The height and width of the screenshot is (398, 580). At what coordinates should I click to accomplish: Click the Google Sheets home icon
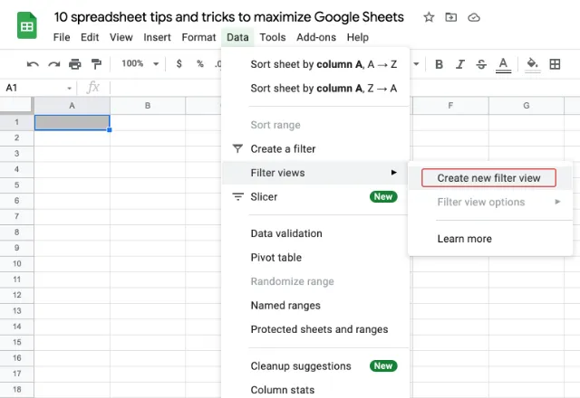pos(27,25)
